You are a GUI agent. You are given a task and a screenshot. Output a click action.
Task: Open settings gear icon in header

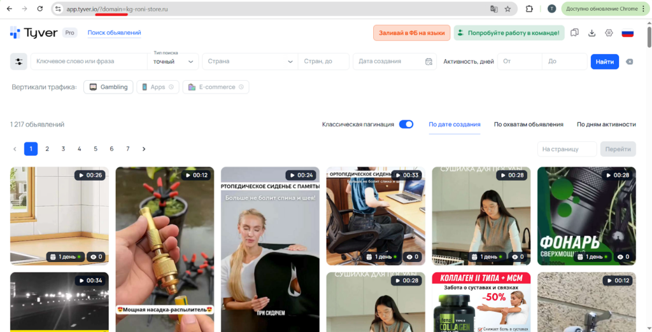(x=609, y=33)
